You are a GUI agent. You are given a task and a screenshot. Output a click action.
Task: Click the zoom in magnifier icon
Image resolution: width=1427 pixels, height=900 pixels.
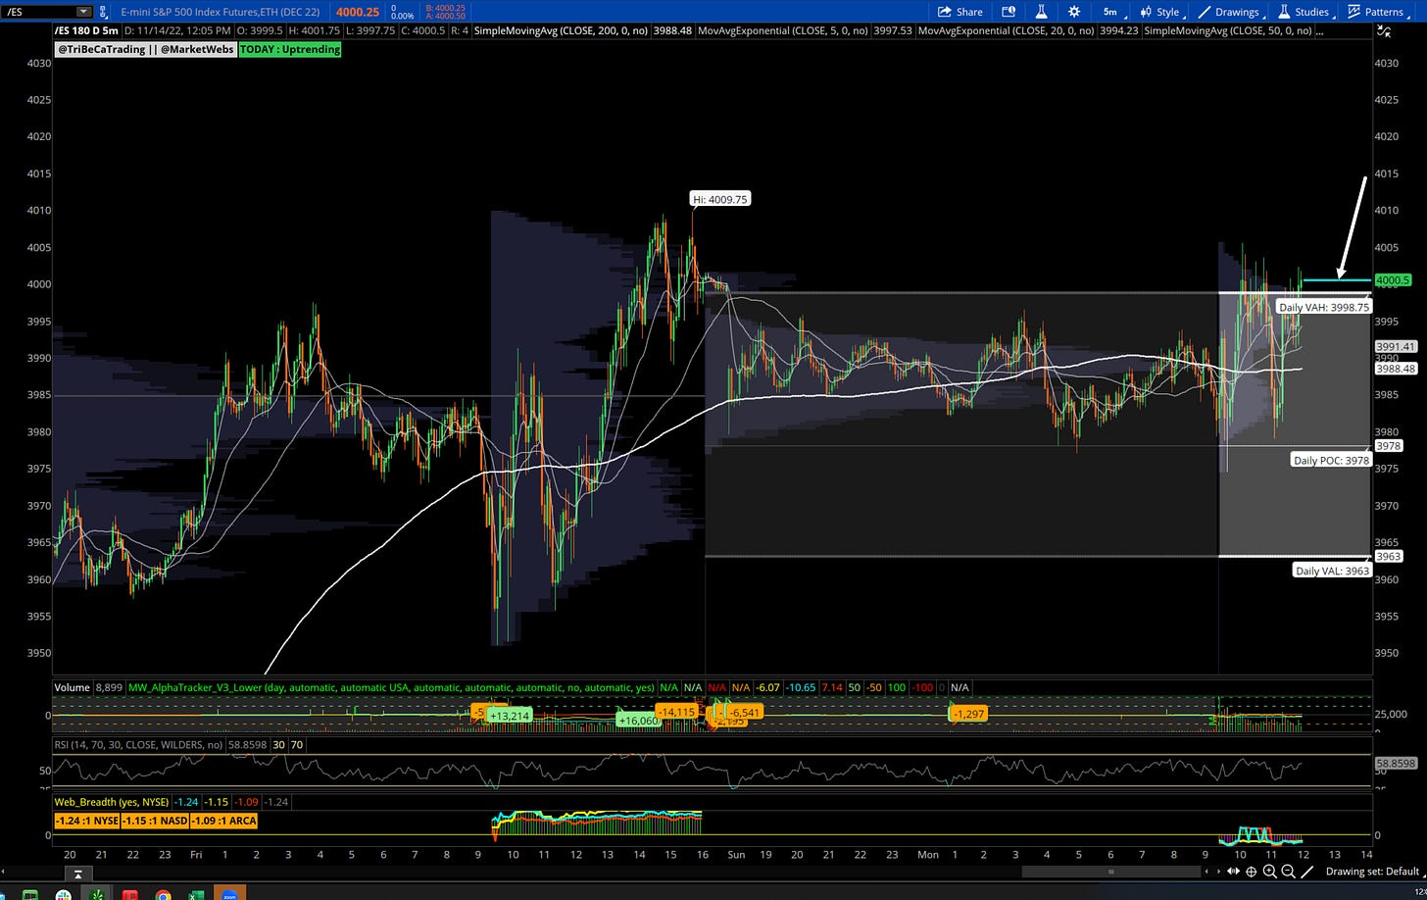1269,872
